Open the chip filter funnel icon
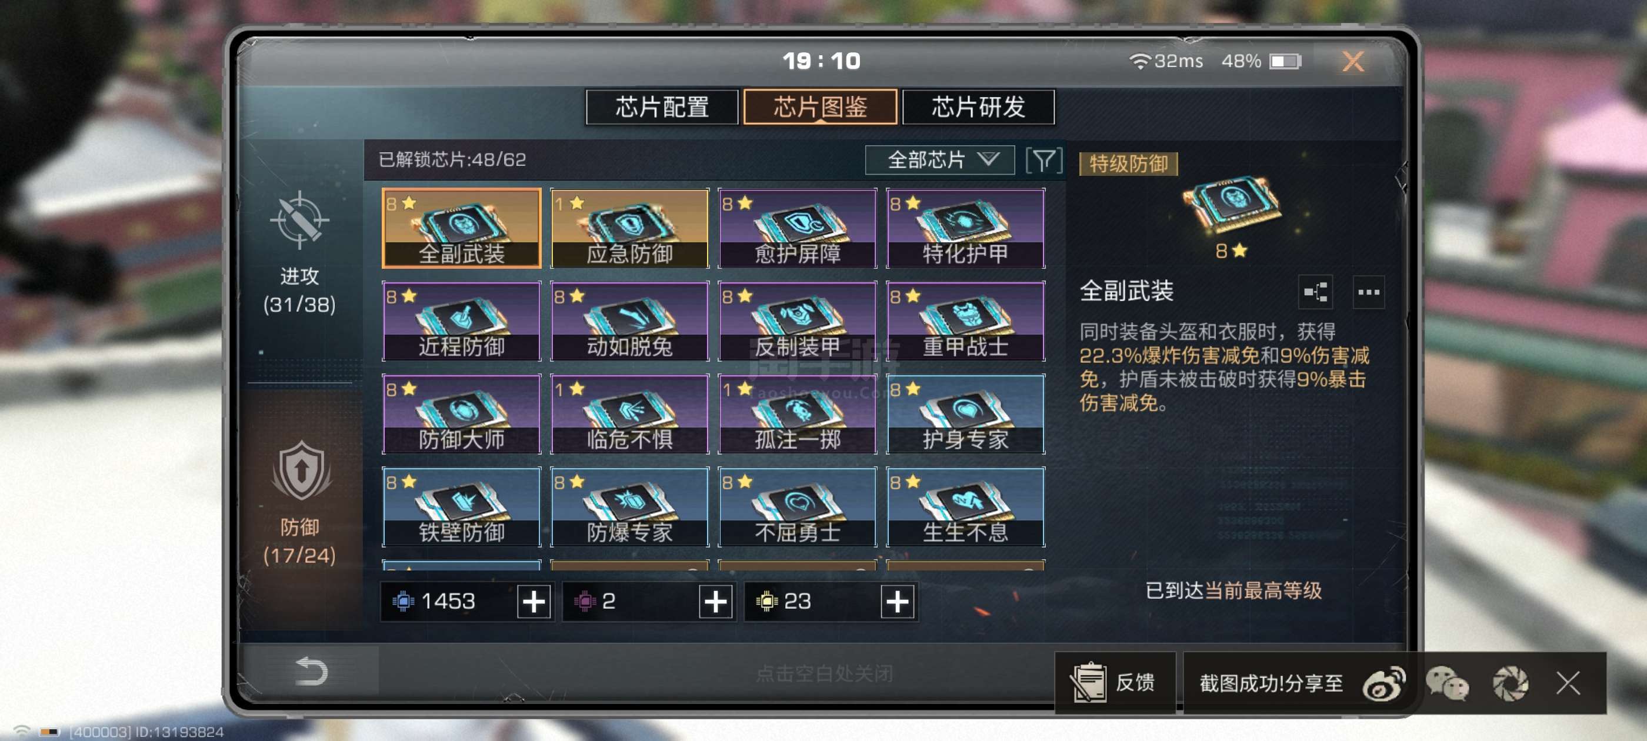The height and width of the screenshot is (741, 1647). tap(1043, 160)
